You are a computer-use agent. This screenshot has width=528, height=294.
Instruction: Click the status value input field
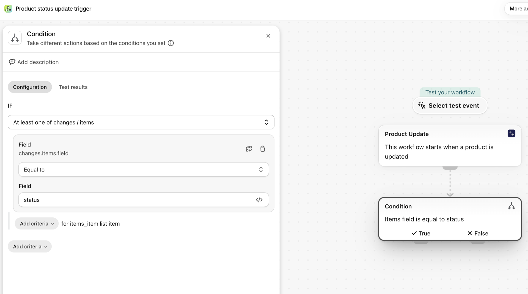pos(144,200)
